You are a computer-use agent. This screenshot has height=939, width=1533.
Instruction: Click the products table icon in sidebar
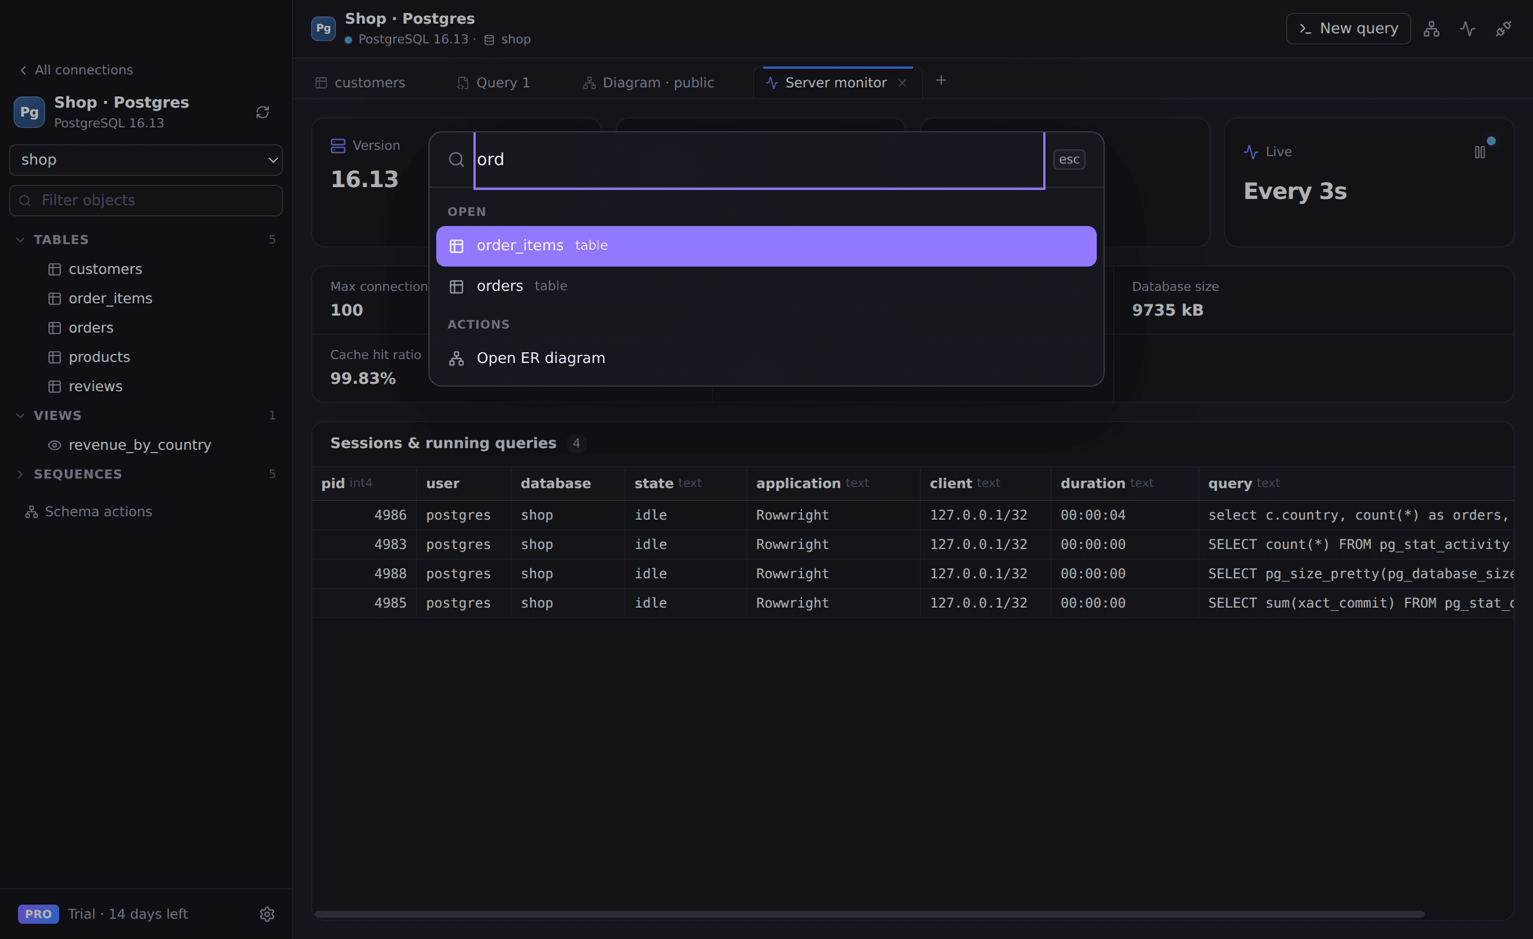[55, 357]
